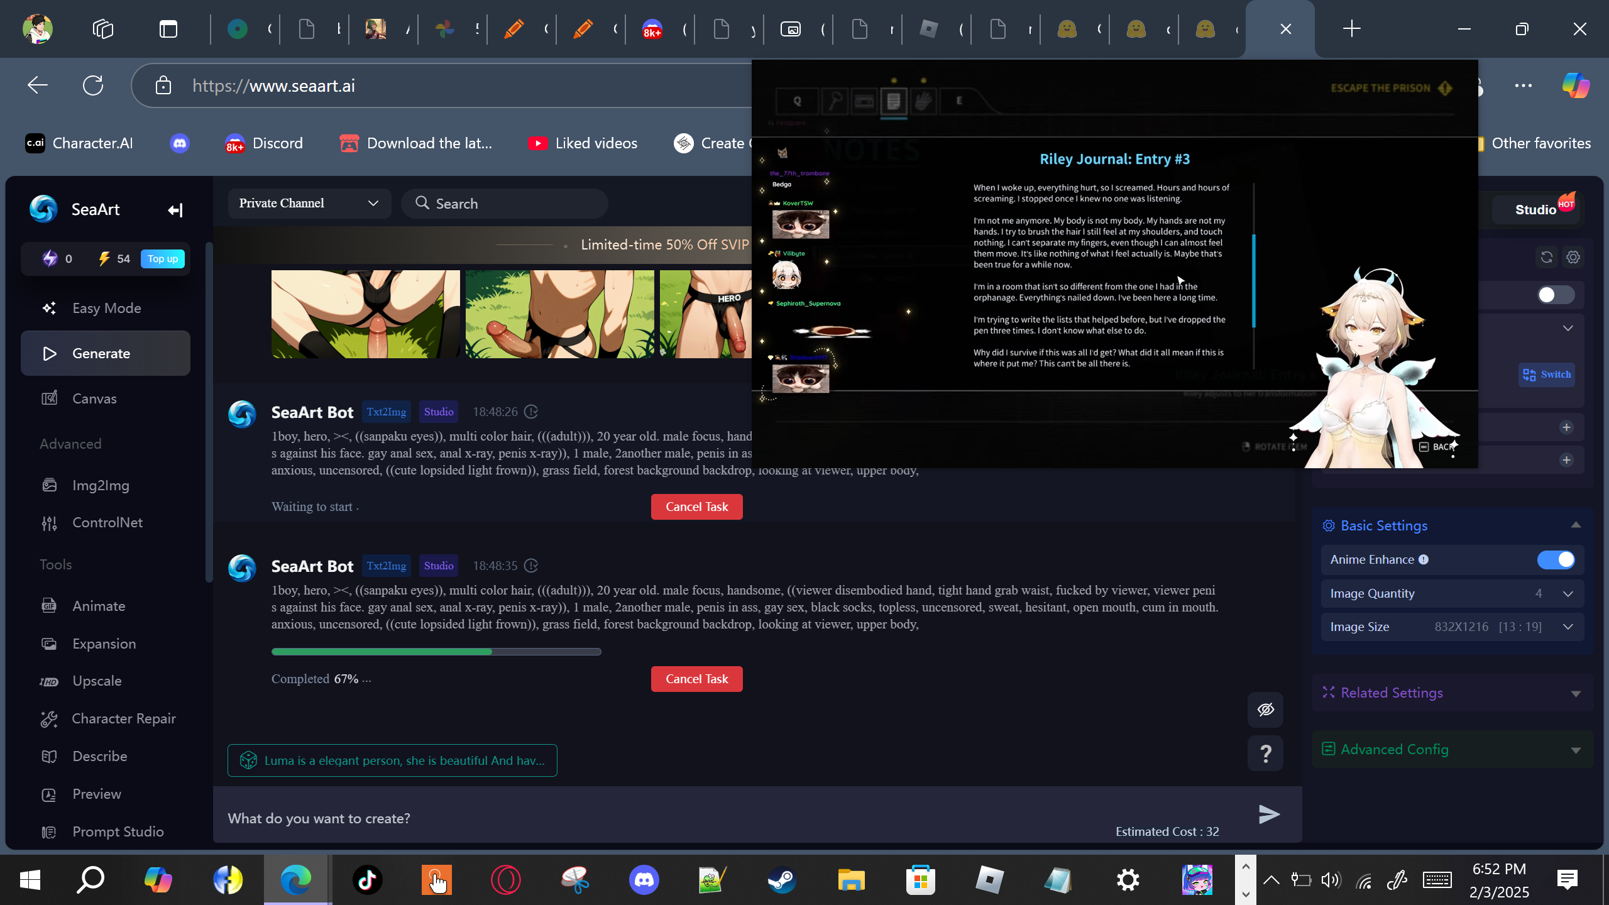The height and width of the screenshot is (905, 1609).
Task: Collapse the SeaArt sidebar using the arrow icon
Action: point(175,210)
